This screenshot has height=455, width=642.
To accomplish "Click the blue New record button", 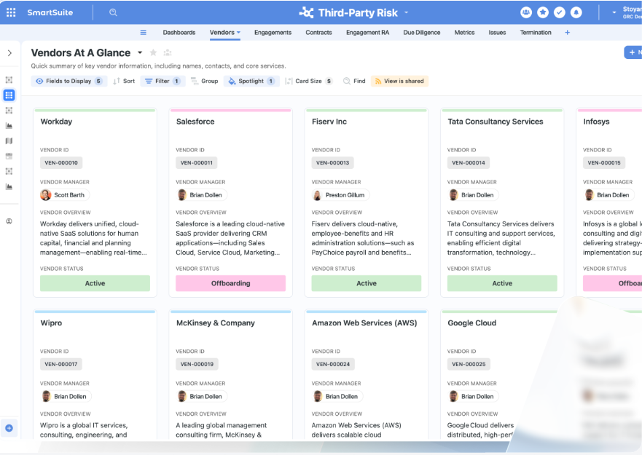I will tap(633, 52).
